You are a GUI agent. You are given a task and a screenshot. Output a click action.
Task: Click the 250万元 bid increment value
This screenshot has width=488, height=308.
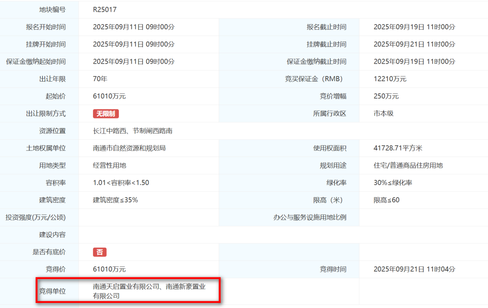point(386,96)
